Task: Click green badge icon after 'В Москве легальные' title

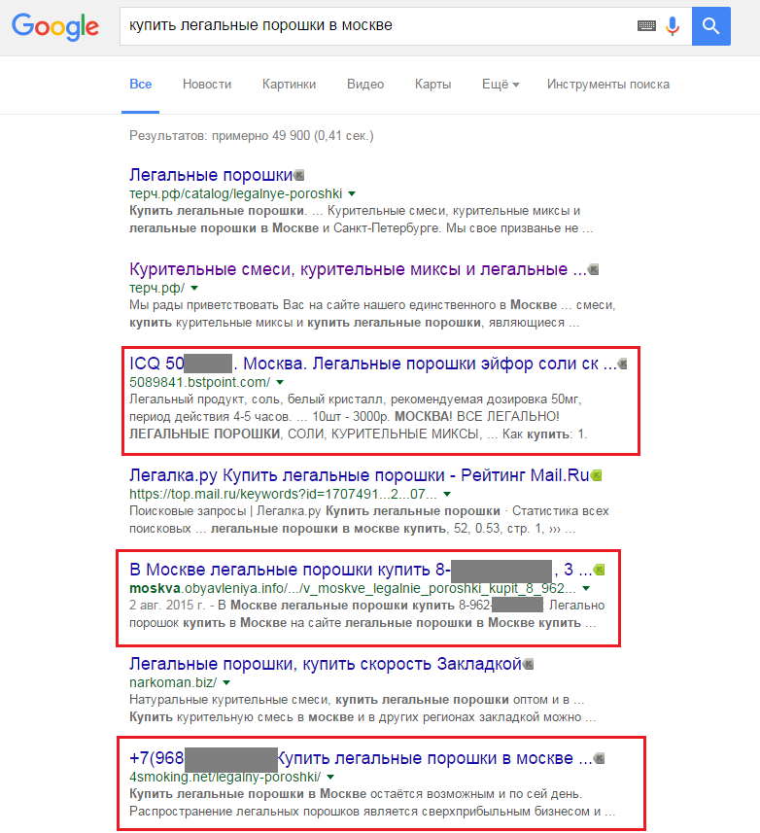Action: tap(599, 570)
